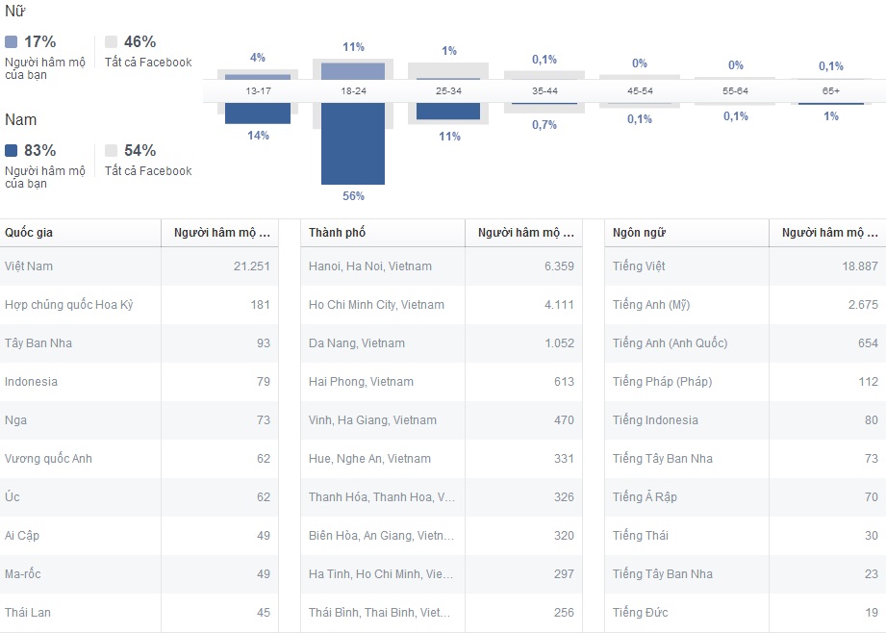
Task: Click the dark blue Nam 83% color swatch
Action: point(12,151)
